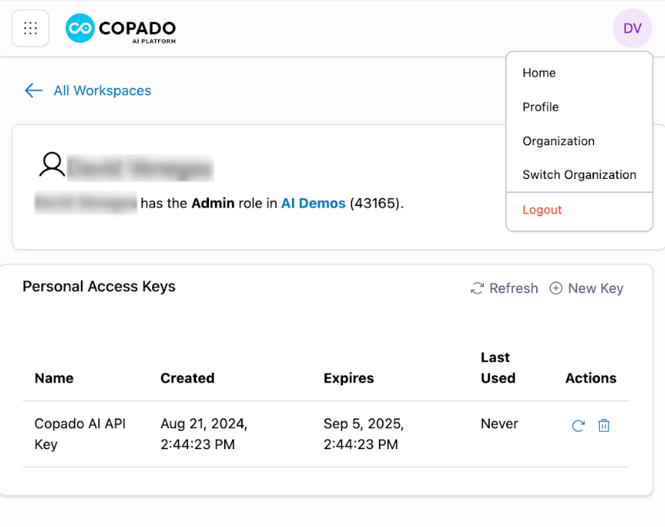Open Profile from the user menu
This screenshot has height=527, width=665.
(x=541, y=107)
